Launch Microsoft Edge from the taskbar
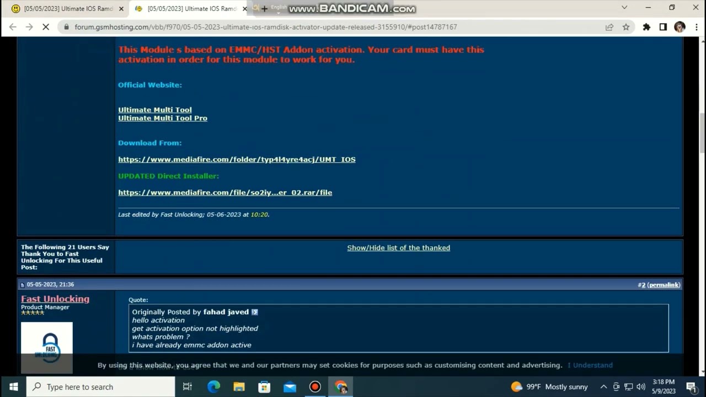The width and height of the screenshot is (706, 397). (213, 387)
